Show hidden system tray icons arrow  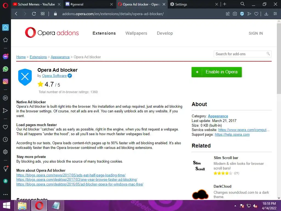click(235, 206)
